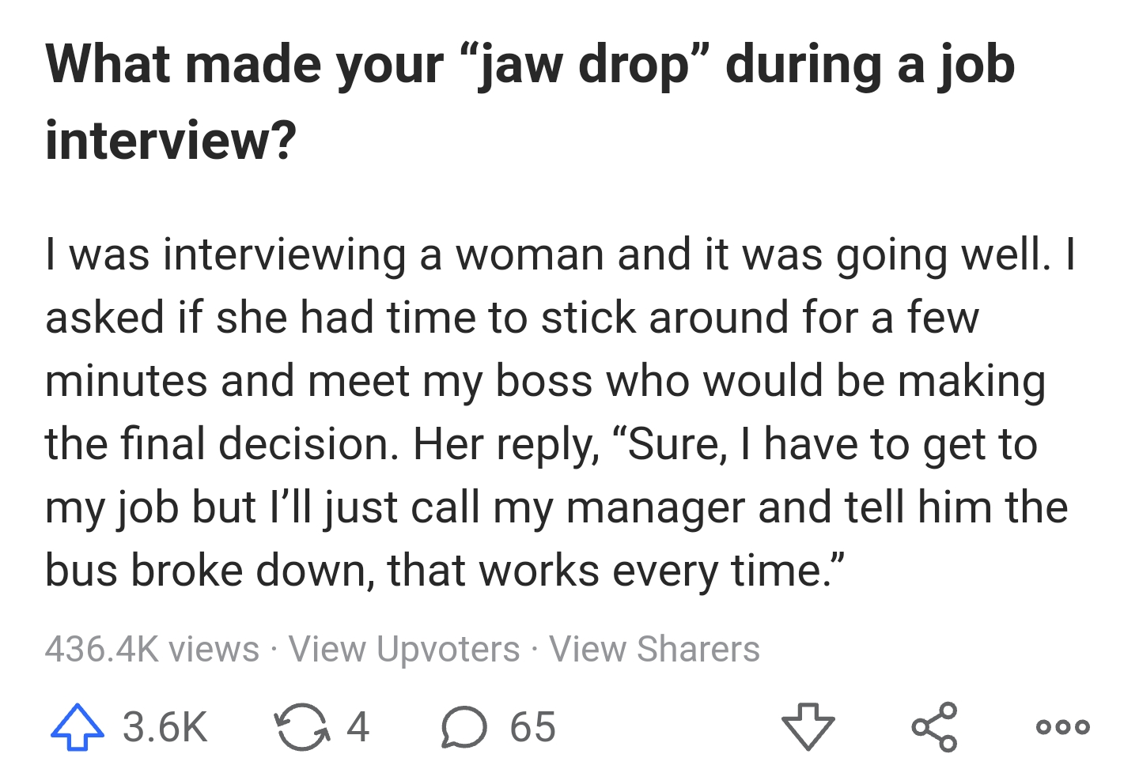Screen dimensions: 1139x769
Task: Click the word "interview?" in the title
Action: pyautogui.click(x=171, y=140)
